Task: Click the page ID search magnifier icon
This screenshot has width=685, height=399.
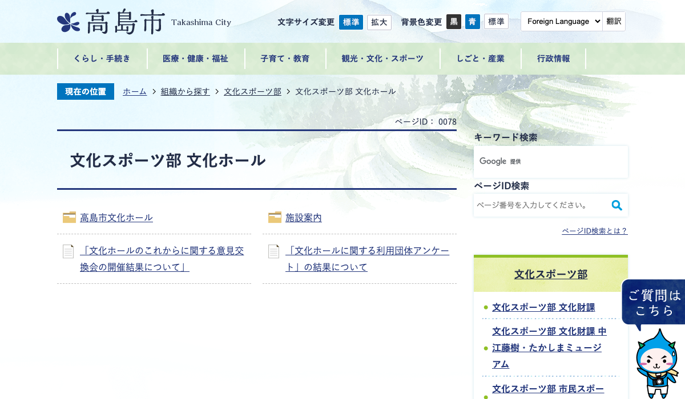Action: 617,205
